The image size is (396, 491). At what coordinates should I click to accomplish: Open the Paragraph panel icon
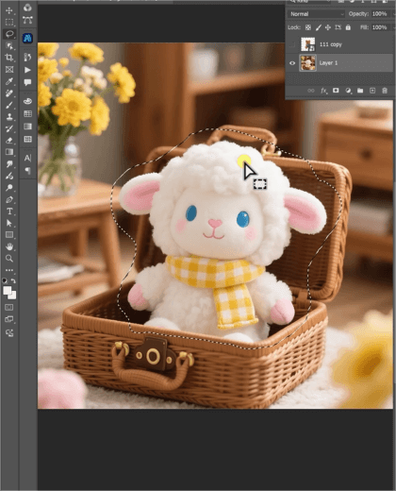tap(27, 171)
